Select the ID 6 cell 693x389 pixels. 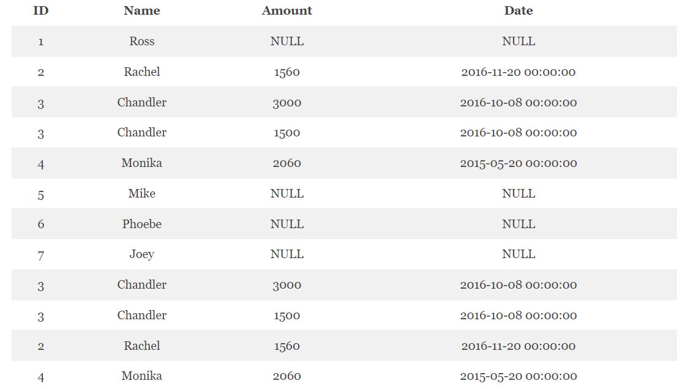tap(40, 224)
